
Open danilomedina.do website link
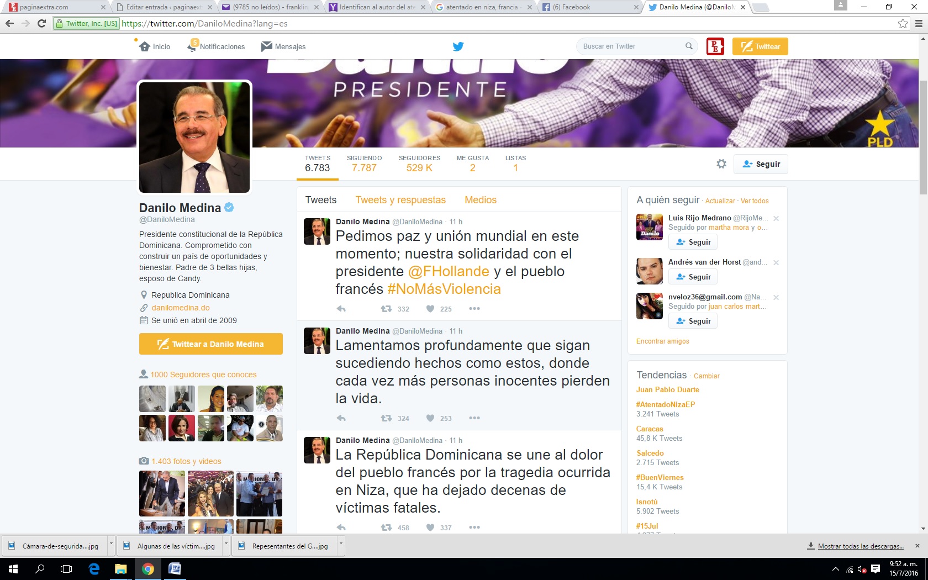point(181,308)
